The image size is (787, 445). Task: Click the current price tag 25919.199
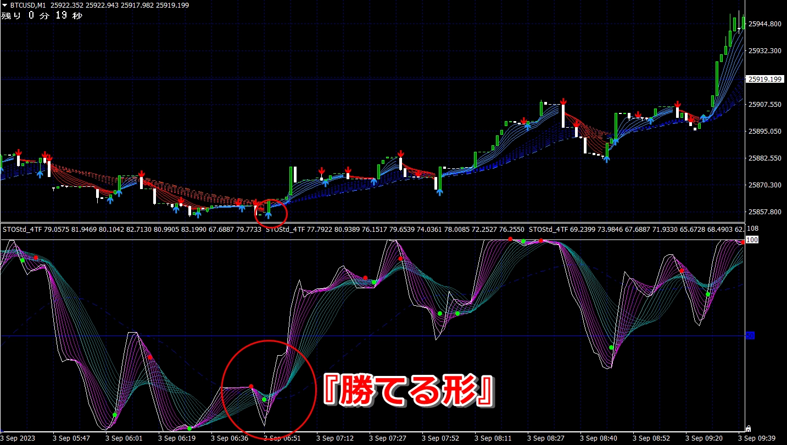click(x=764, y=79)
